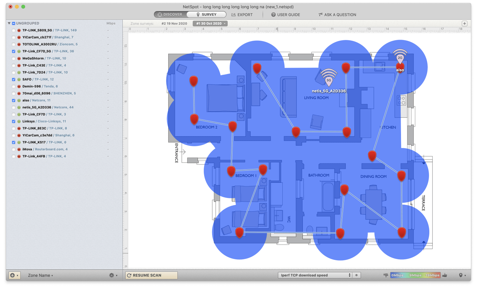This screenshot has height=286, width=477.
Task: Select the TP-Link_C43E network row
Action: [64, 65]
